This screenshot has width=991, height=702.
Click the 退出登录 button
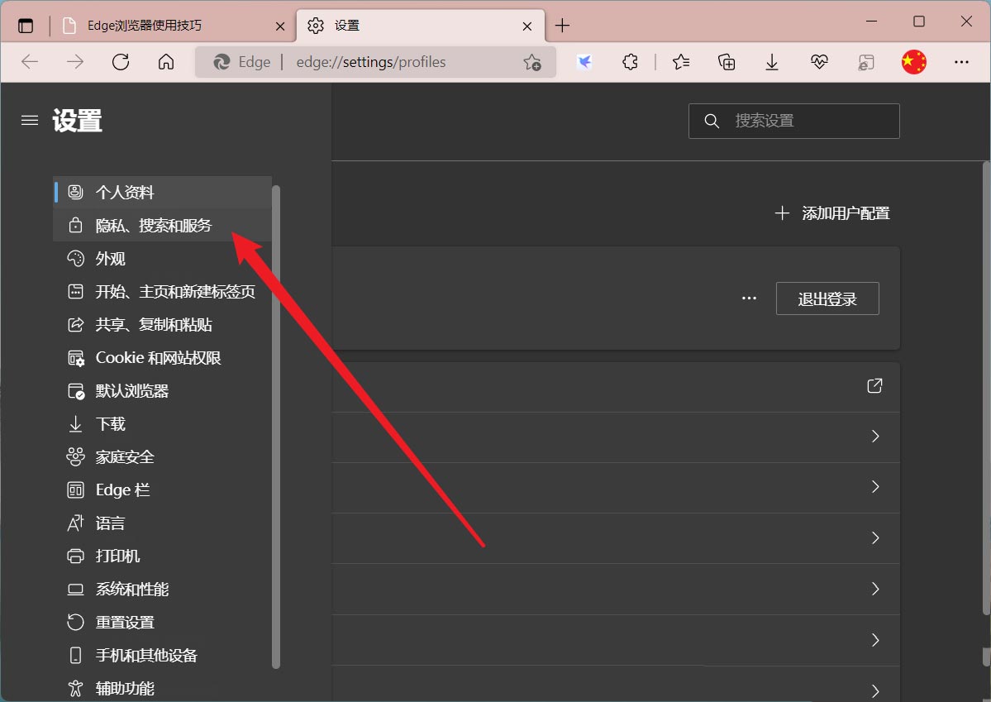tap(827, 298)
